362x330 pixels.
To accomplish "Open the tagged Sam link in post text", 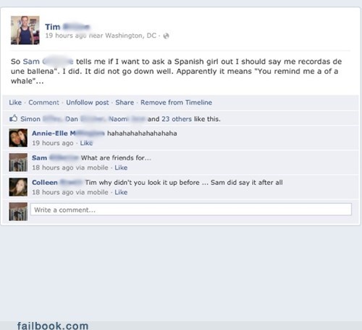I will pyautogui.click(x=48, y=62).
